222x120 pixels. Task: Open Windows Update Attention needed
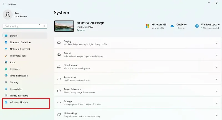(x=211, y=28)
